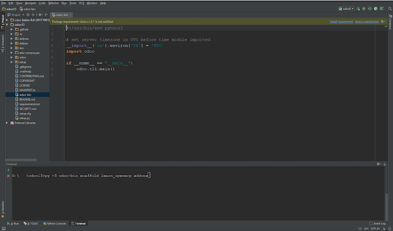The image size is (393, 231).
Task: Hide the Project tool window
Action: click(46, 15)
